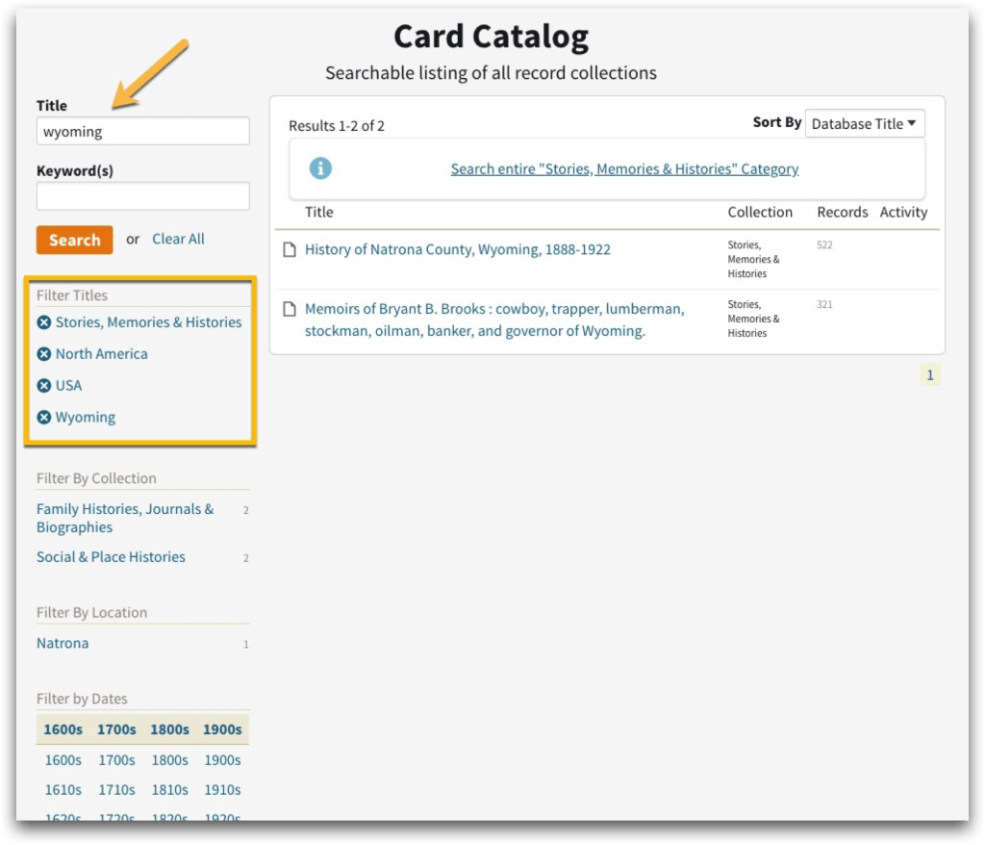Filter by Family Histories, Journals & Biographies
Image resolution: width=985 pixels, height=845 pixels.
click(x=125, y=518)
